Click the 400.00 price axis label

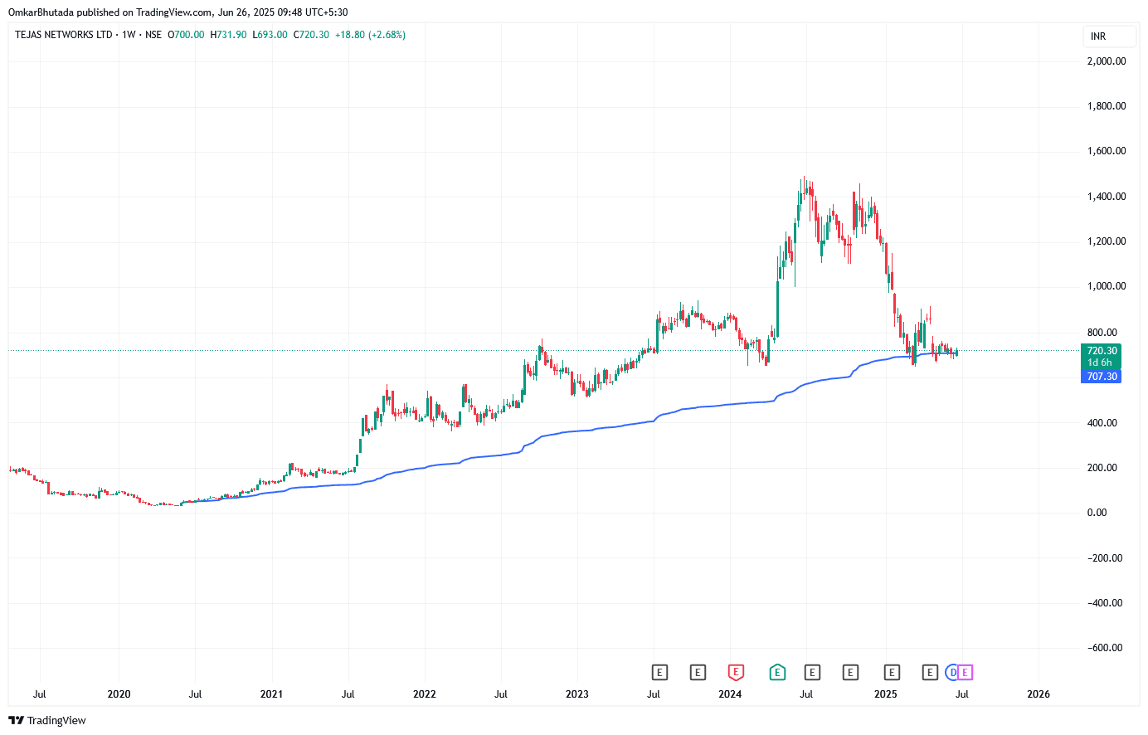click(x=1102, y=423)
